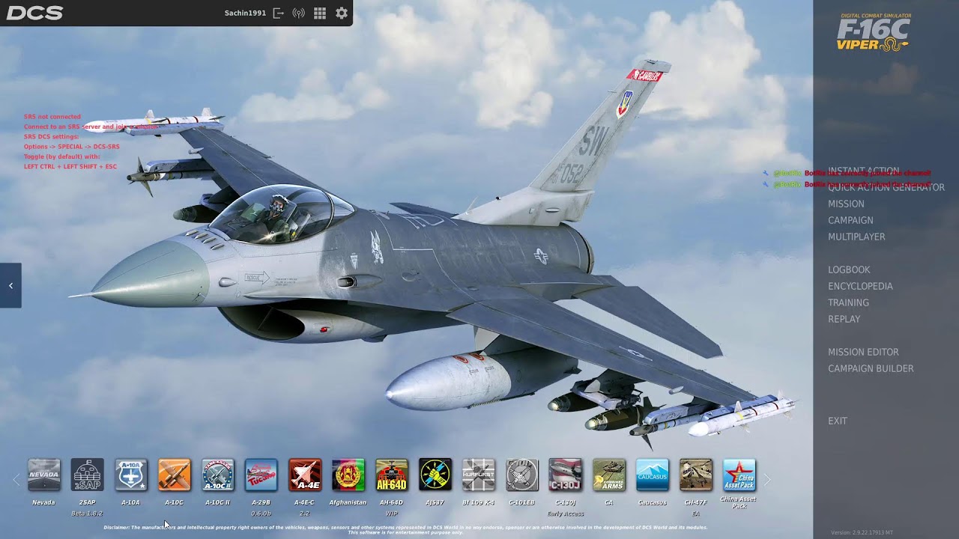This screenshot has width=959, height=539.
Task: Select the AJS37 module icon
Action: tap(435, 475)
